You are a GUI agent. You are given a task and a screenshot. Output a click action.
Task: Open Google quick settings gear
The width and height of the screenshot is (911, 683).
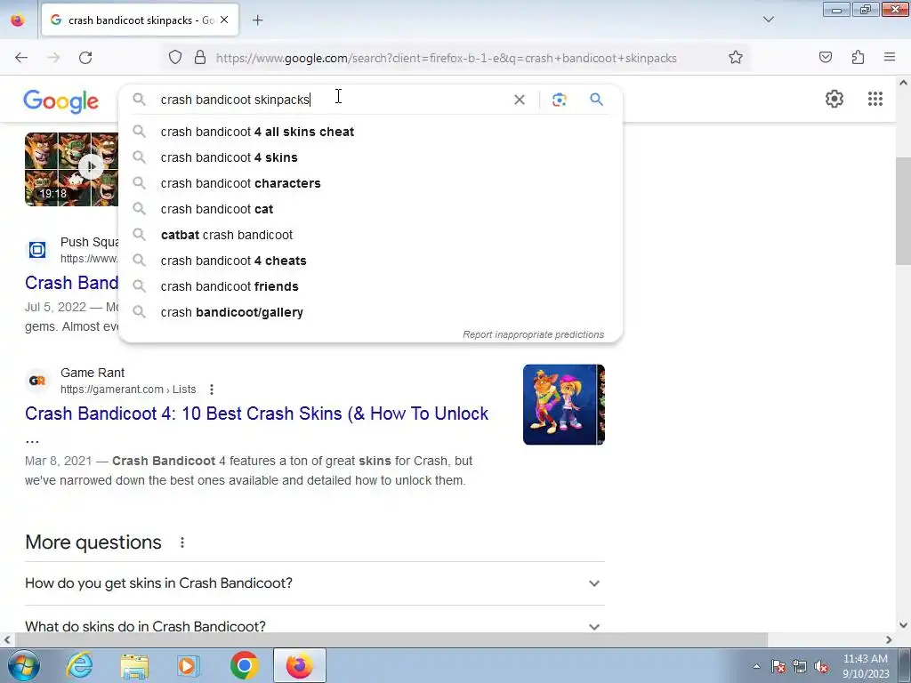click(x=834, y=99)
